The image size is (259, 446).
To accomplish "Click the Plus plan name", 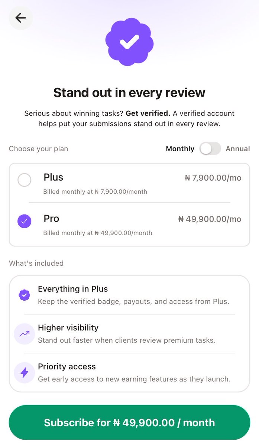I will pos(53,177).
